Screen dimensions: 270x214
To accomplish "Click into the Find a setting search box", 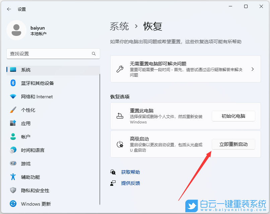I will (49, 54).
